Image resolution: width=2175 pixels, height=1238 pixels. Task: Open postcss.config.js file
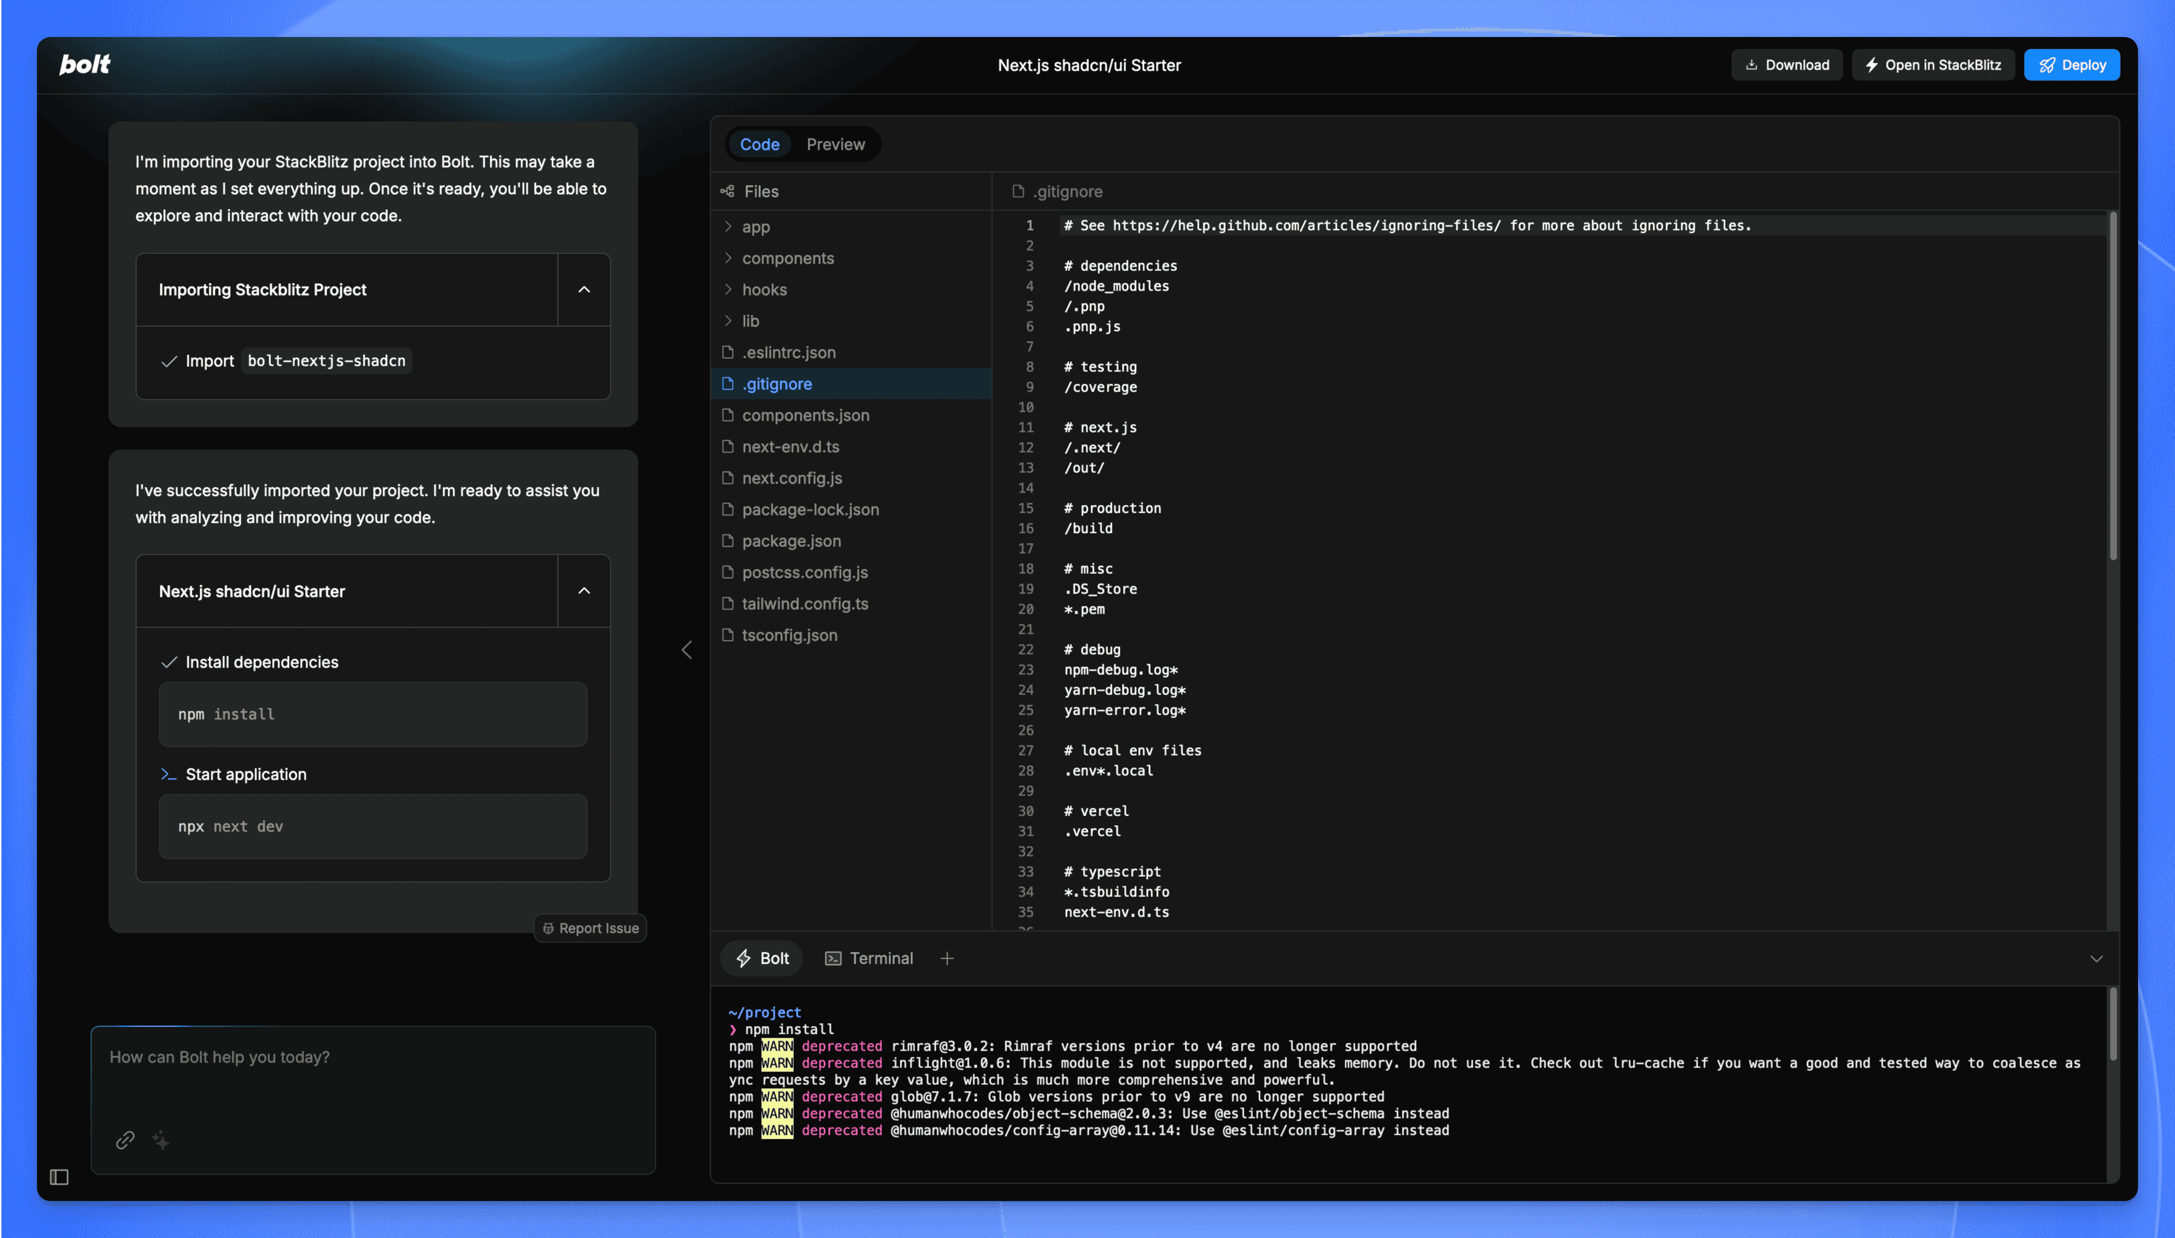850,573
